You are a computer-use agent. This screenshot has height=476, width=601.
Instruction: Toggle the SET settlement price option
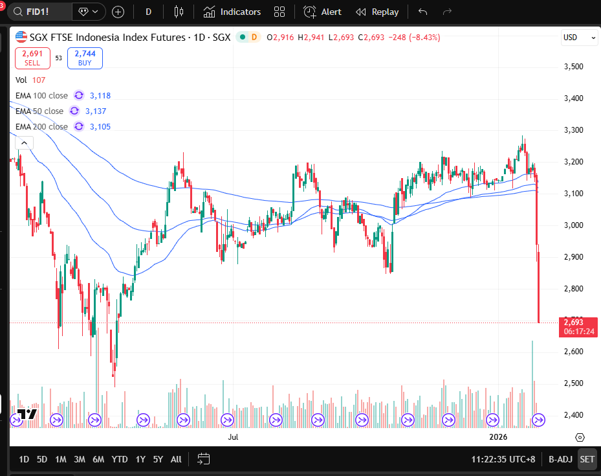(587, 459)
